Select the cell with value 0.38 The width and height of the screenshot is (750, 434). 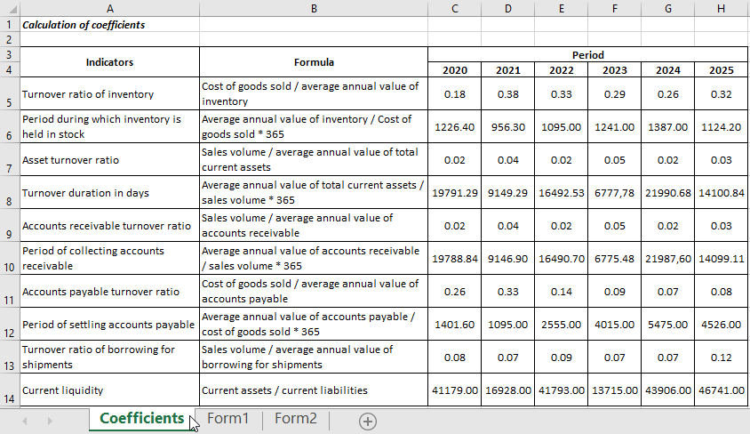click(508, 93)
